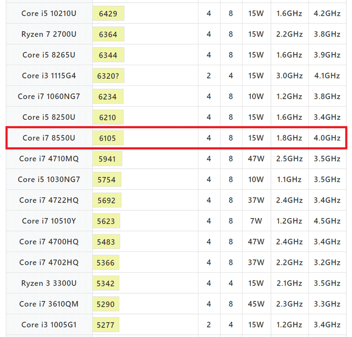This screenshot has width=352, height=337.
Task: Click the Core i3 1005G1 processor name
Action: coord(49,325)
